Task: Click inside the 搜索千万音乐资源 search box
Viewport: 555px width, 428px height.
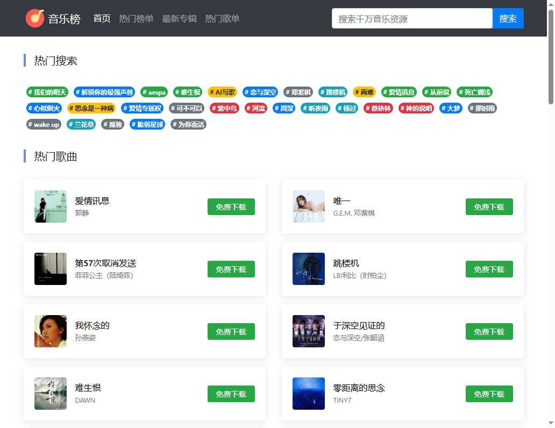Action: [411, 18]
